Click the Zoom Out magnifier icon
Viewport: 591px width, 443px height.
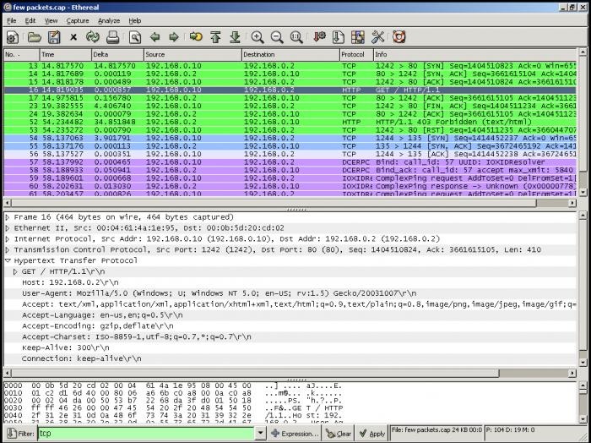(x=277, y=37)
